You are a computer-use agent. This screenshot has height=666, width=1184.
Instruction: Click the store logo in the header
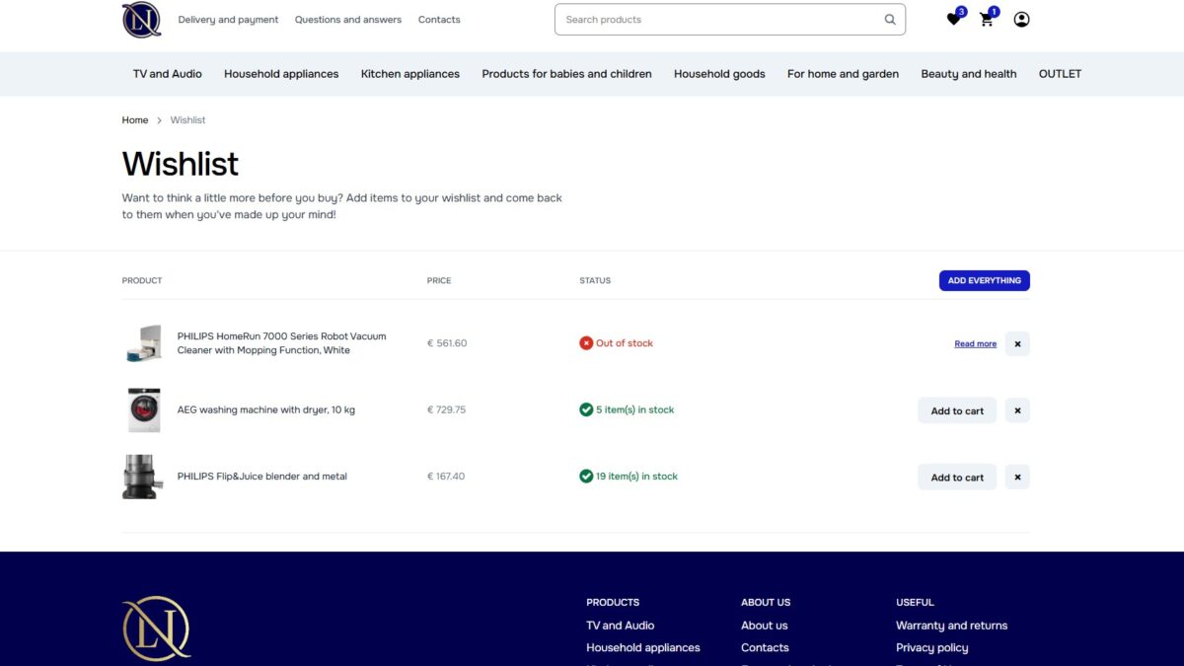point(142,20)
